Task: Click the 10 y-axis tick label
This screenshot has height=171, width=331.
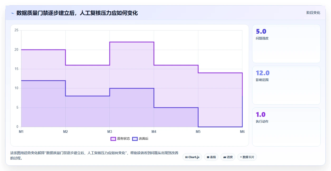Action: point(16,88)
